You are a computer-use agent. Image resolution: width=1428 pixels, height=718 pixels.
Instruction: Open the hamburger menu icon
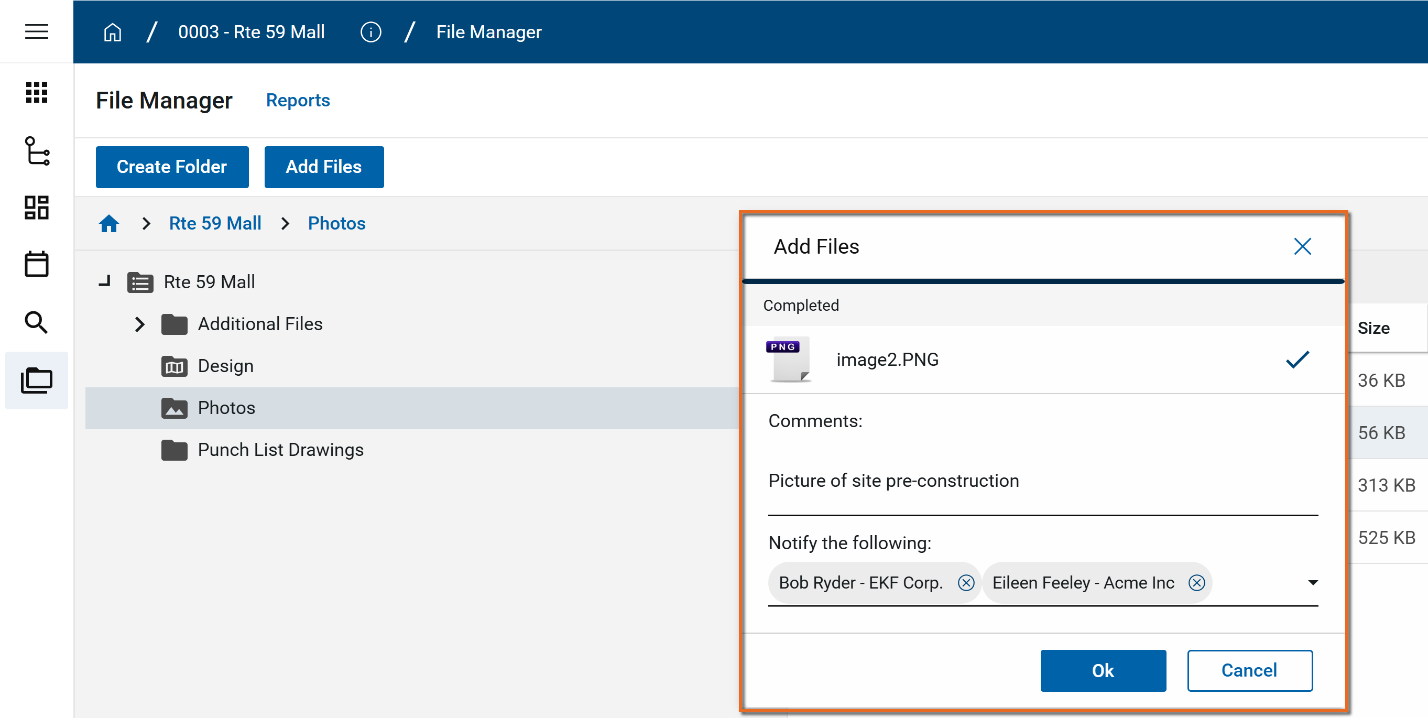[37, 31]
